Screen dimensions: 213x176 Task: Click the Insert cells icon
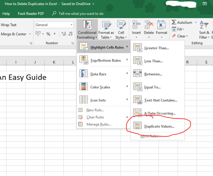(x=136, y=25)
